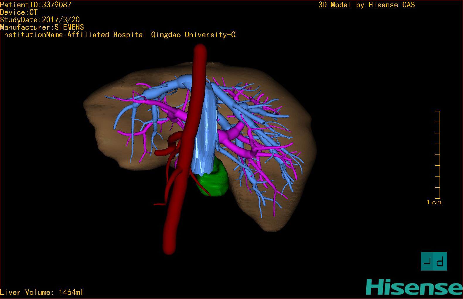Click the StudyDate:2017/3/20 text
This screenshot has height=299, width=463.
(40, 20)
